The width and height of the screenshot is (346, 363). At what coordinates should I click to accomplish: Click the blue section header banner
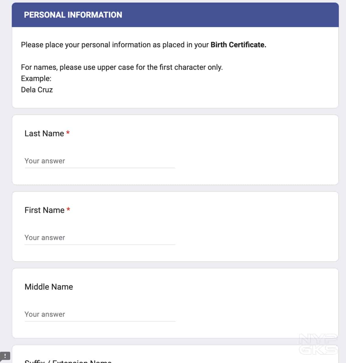[x=227, y=15]
